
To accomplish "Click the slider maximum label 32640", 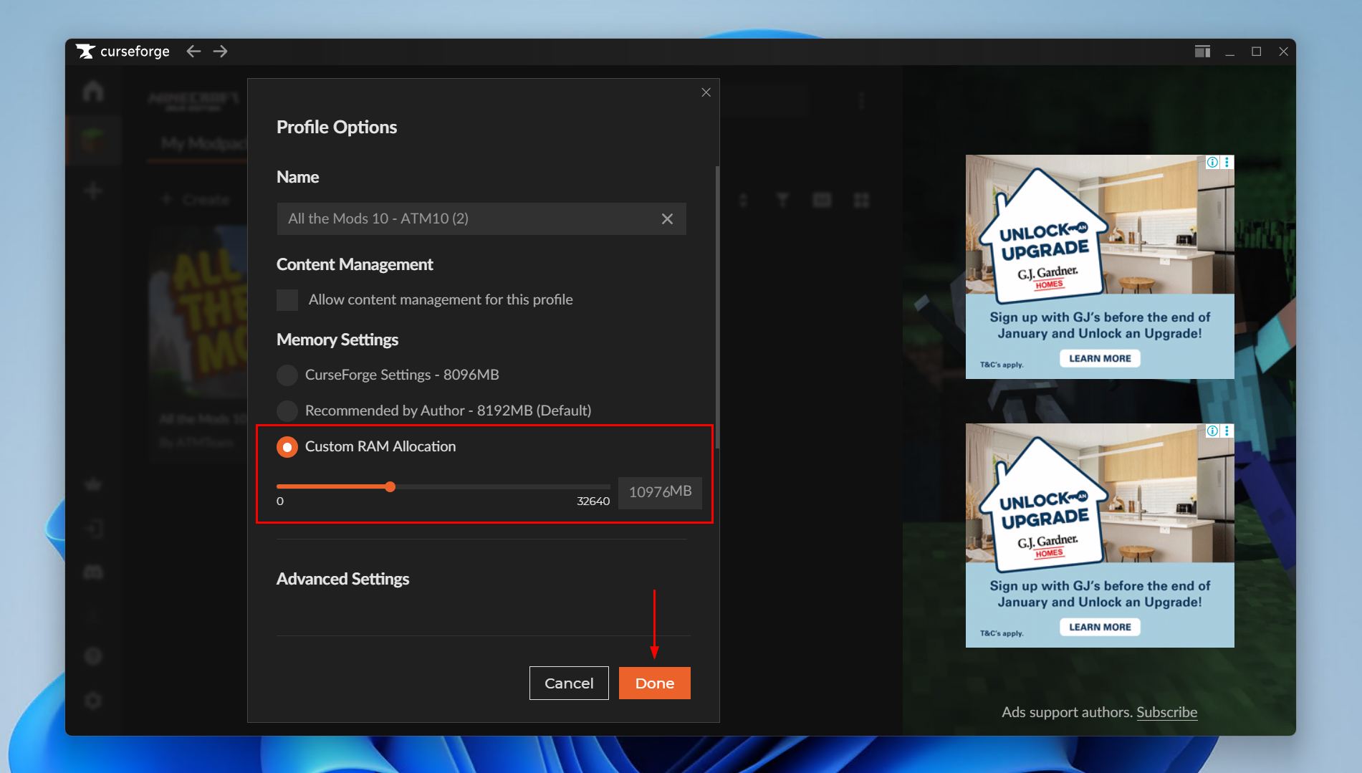I will [593, 501].
